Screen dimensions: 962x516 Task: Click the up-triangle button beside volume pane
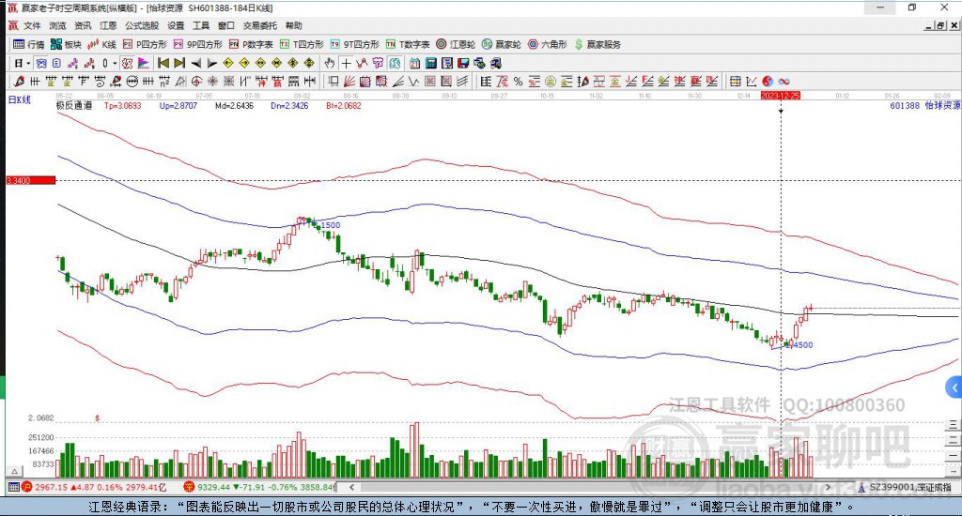tap(15, 472)
